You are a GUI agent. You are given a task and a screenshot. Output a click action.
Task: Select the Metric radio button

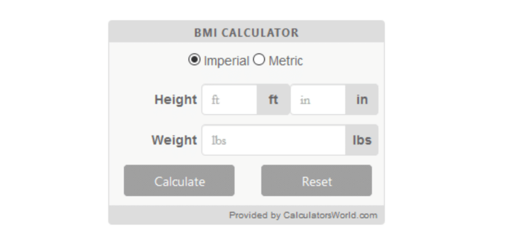click(x=259, y=60)
